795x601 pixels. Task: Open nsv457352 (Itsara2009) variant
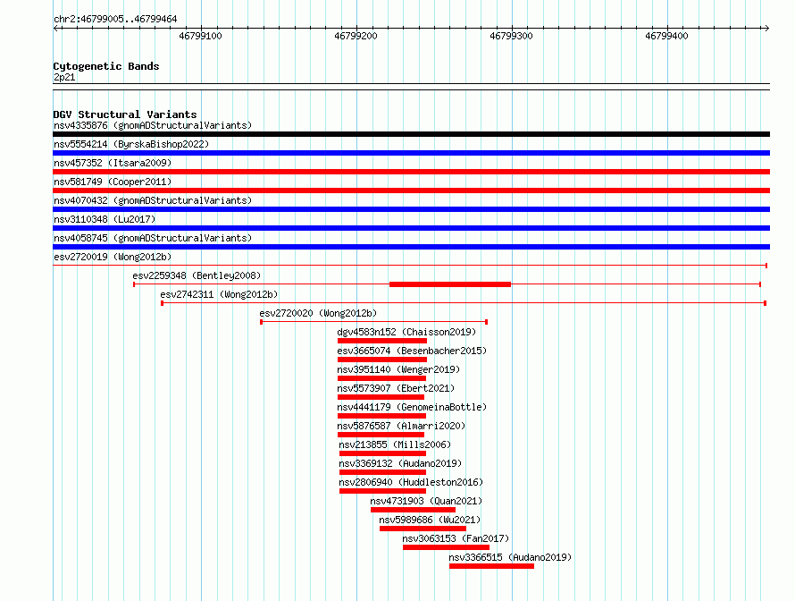113,163
